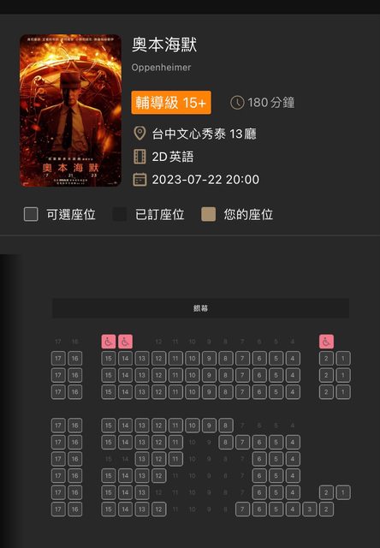Click the calendar icon beside the showtime
The width and height of the screenshot is (380, 548).
coord(140,180)
